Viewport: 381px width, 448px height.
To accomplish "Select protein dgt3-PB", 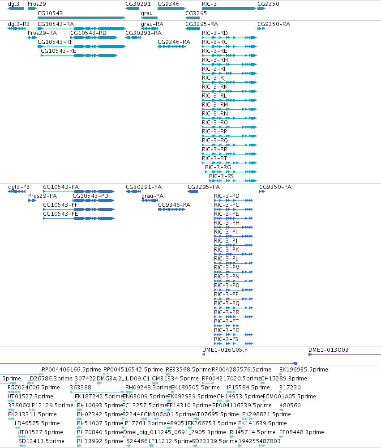I will click(17, 192).
